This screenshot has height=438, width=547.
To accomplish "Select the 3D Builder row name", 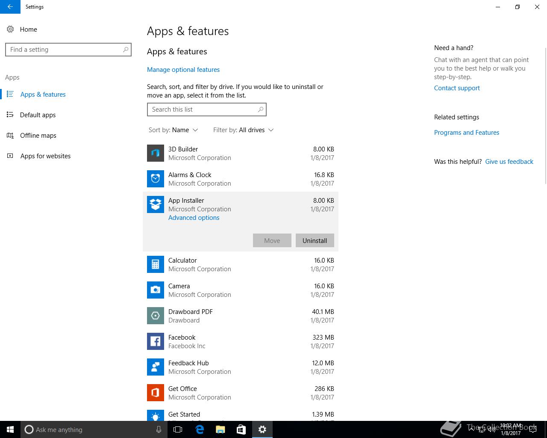I will click(183, 149).
